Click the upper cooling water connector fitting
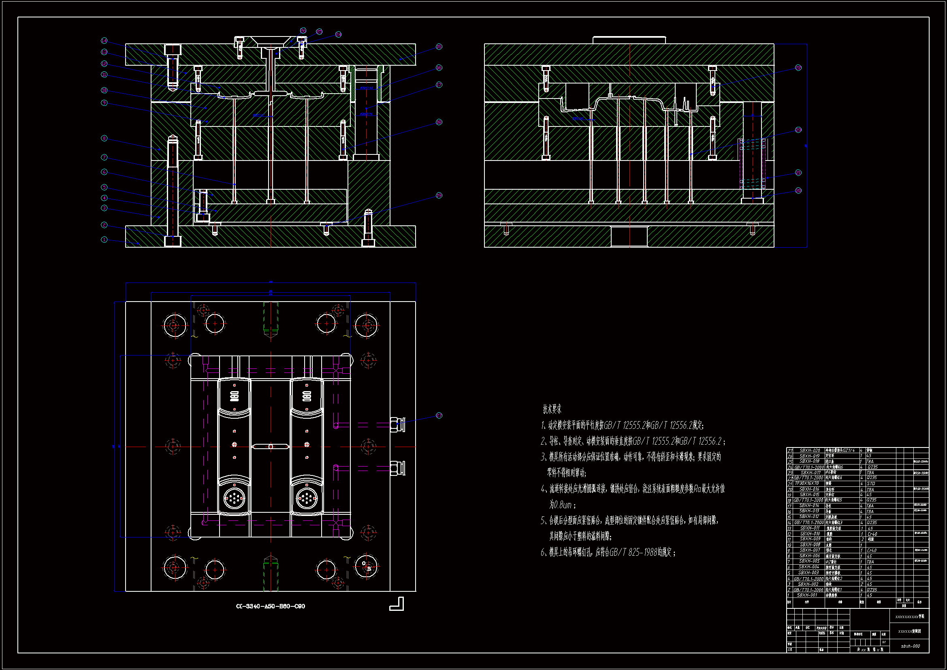 pyautogui.click(x=398, y=424)
